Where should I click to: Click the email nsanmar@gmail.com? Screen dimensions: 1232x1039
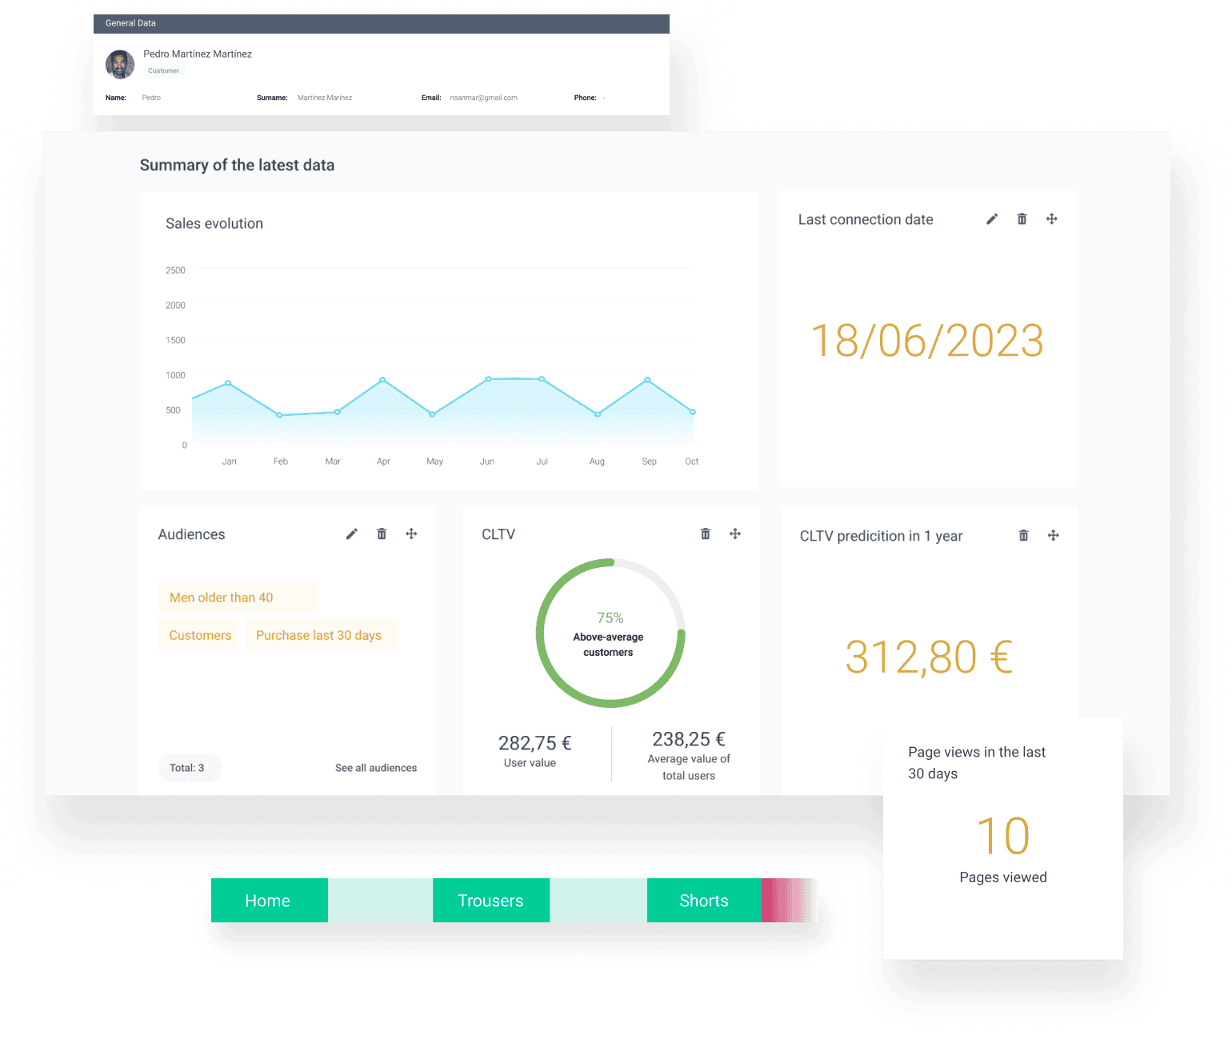tap(484, 98)
